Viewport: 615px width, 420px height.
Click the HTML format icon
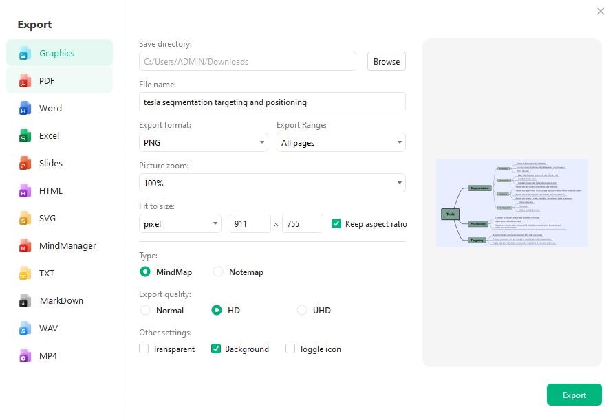[25, 191]
